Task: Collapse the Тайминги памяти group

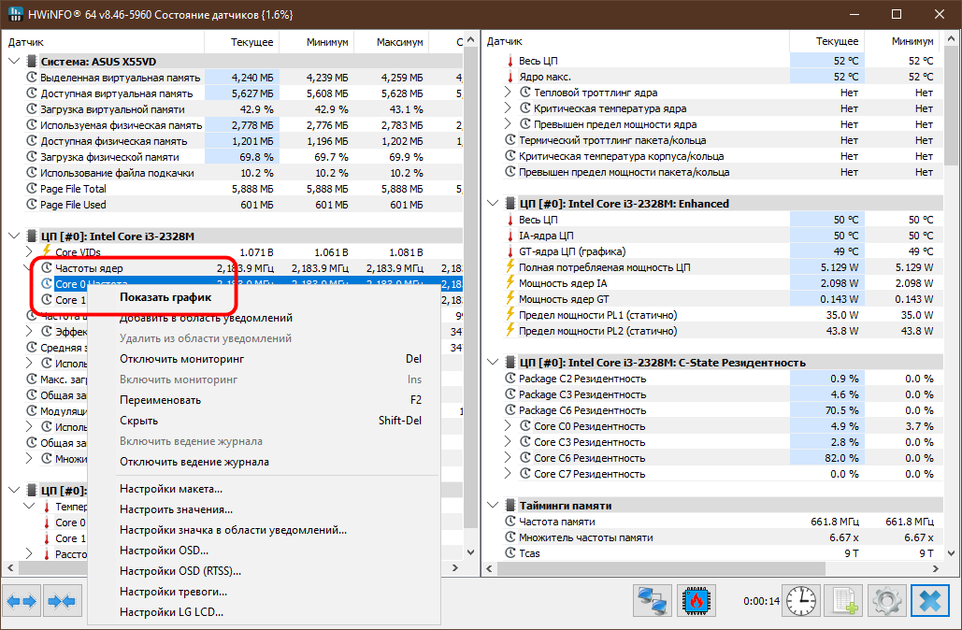Action: point(493,506)
